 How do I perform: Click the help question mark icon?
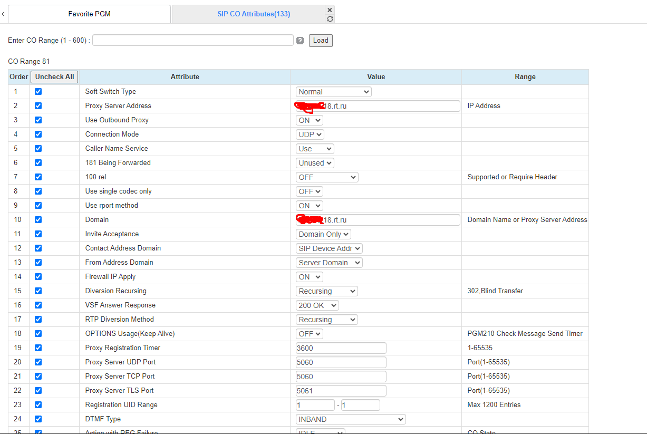(300, 41)
